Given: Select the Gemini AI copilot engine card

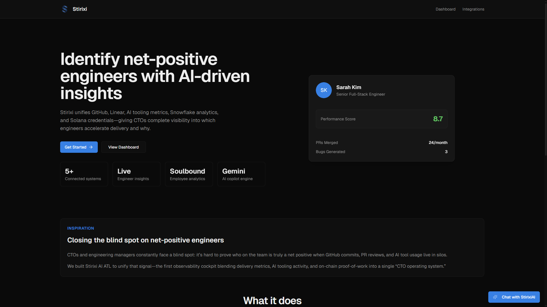Looking at the screenshot, I should (241, 174).
